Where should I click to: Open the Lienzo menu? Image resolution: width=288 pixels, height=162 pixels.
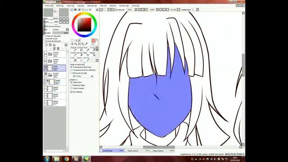pyautogui.click(x=70, y=6)
